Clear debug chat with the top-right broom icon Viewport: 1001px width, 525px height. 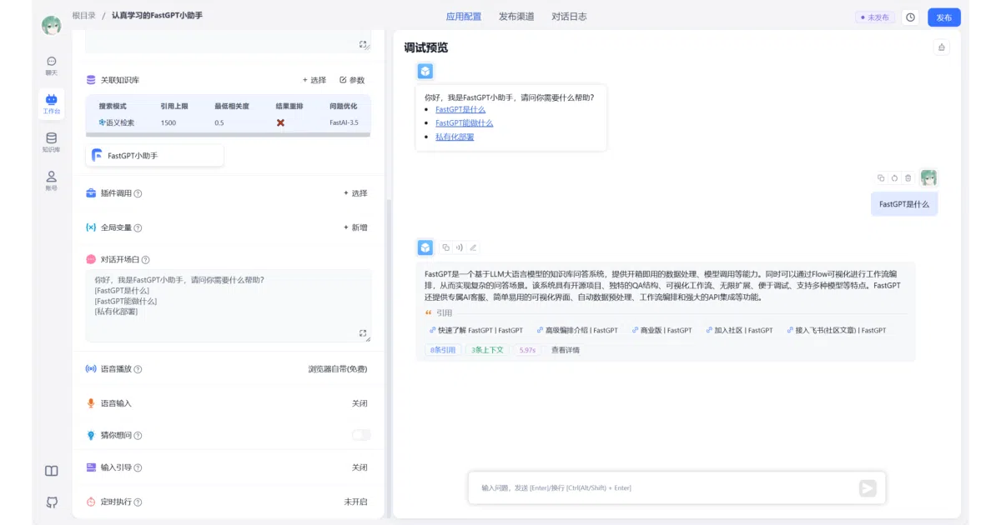(x=942, y=47)
